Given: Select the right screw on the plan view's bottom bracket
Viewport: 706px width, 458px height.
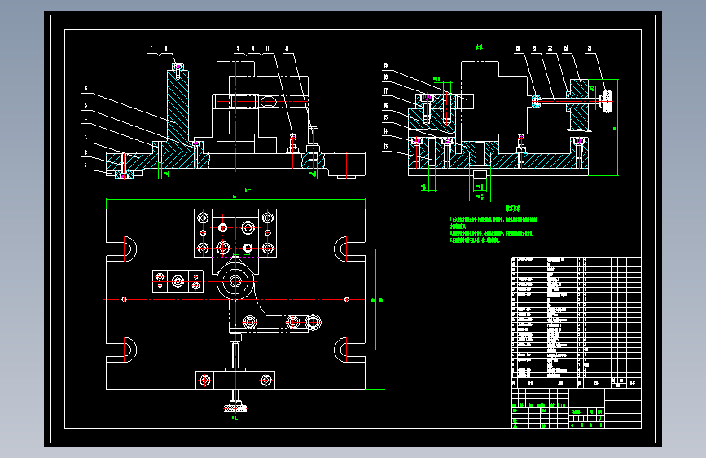Looking at the screenshot, I should [265, 380].
